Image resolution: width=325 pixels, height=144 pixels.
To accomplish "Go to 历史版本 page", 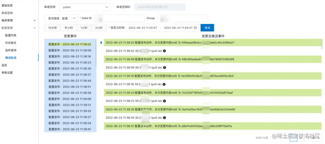I will click(11, 43).
